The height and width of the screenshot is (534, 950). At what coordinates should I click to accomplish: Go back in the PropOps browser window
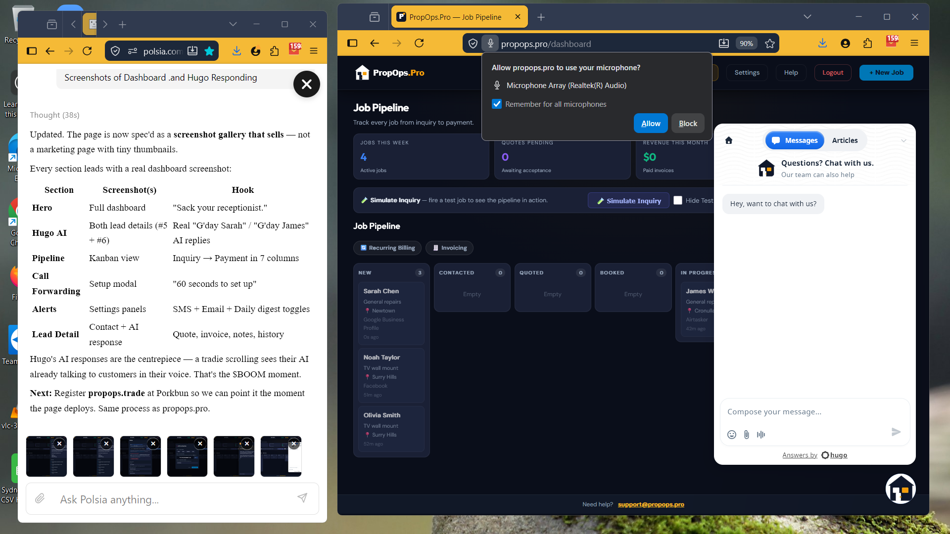(375, 43)
